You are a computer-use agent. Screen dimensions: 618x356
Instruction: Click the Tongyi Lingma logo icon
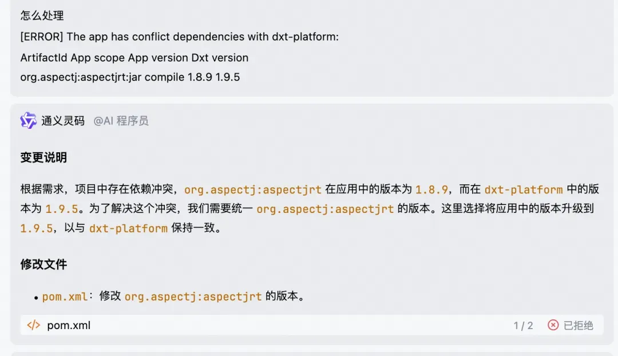click(x=29, y=121)
